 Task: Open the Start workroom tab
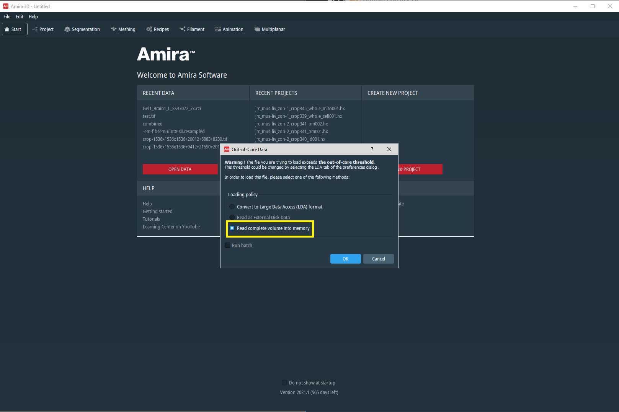point(15,29)
